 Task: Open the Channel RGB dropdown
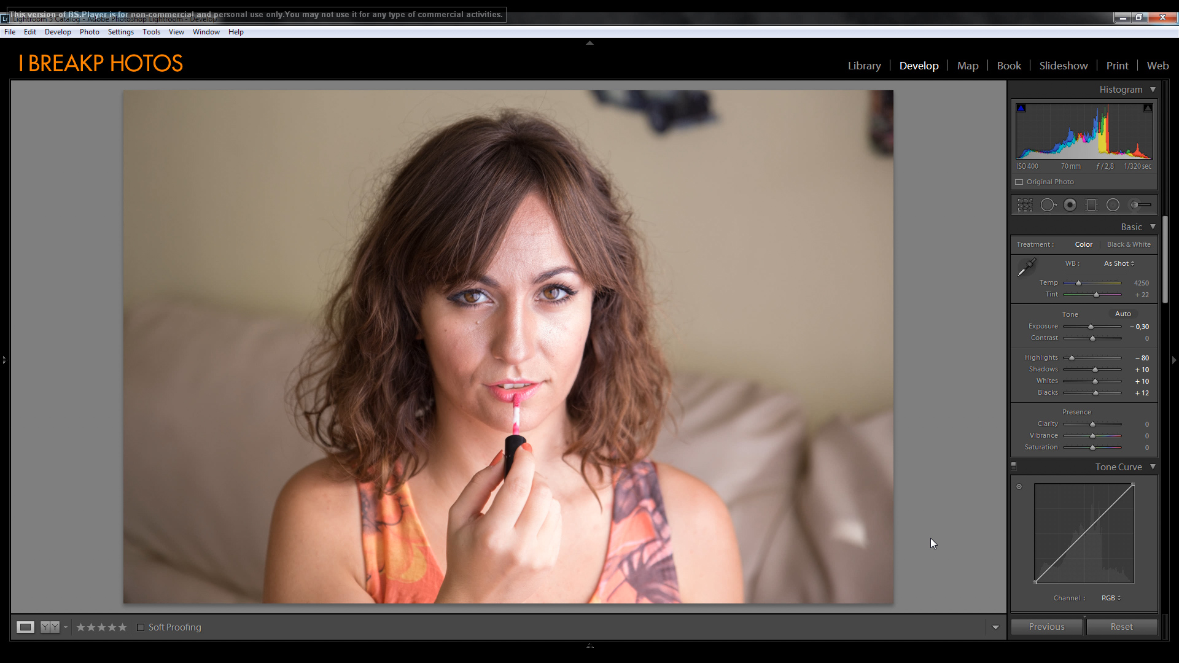(1111, 598)
